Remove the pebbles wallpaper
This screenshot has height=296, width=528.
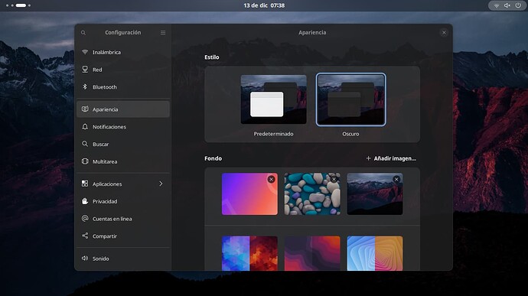[x=334, y=180]
